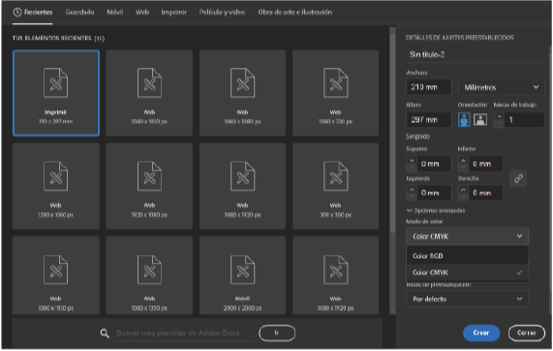Collapse Opciones avanzadas section
Image resolution: width=553 pixels, height=351 pixels.
(x=436, y=210)
